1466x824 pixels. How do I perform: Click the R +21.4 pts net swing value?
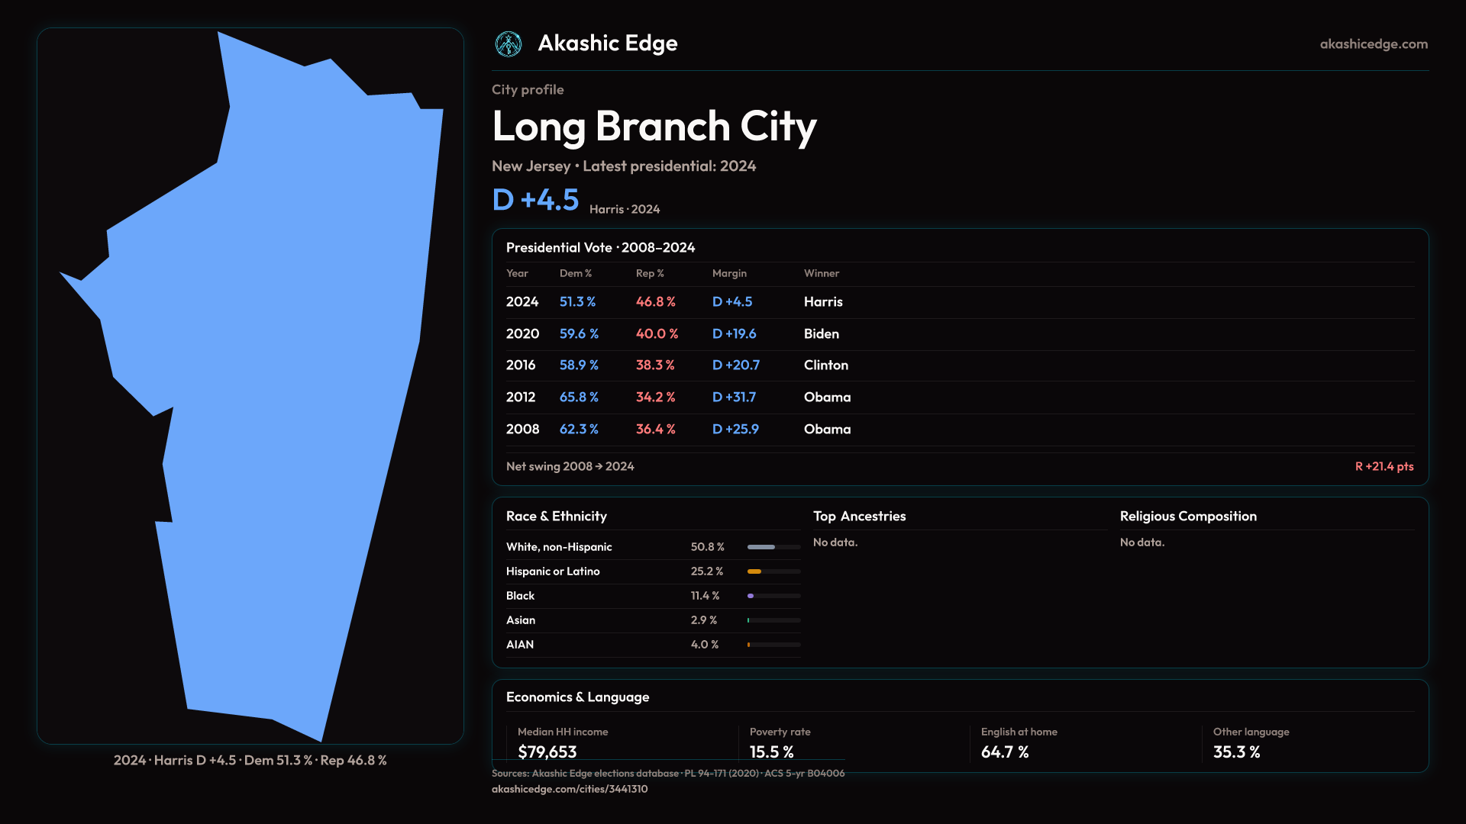click(1384, 466)
